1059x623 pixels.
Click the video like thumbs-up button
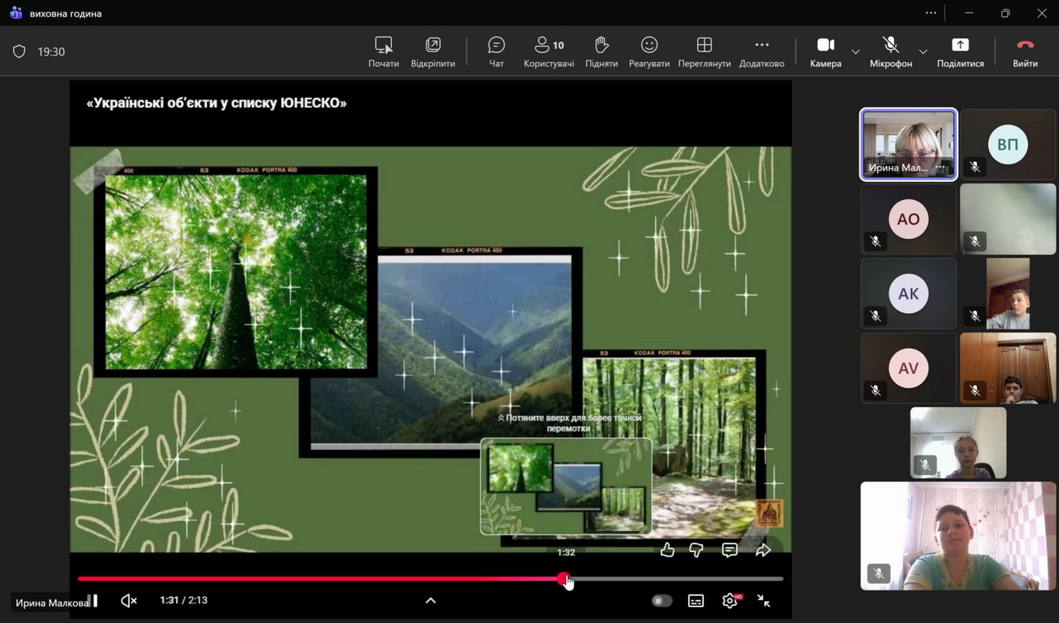click(x=667, y=551)
